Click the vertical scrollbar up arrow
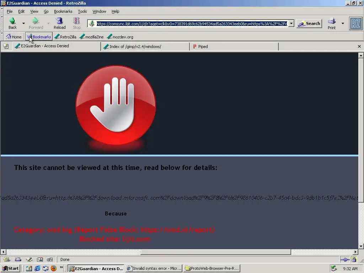Screen dimensions: 364x273 click(361, 55)
